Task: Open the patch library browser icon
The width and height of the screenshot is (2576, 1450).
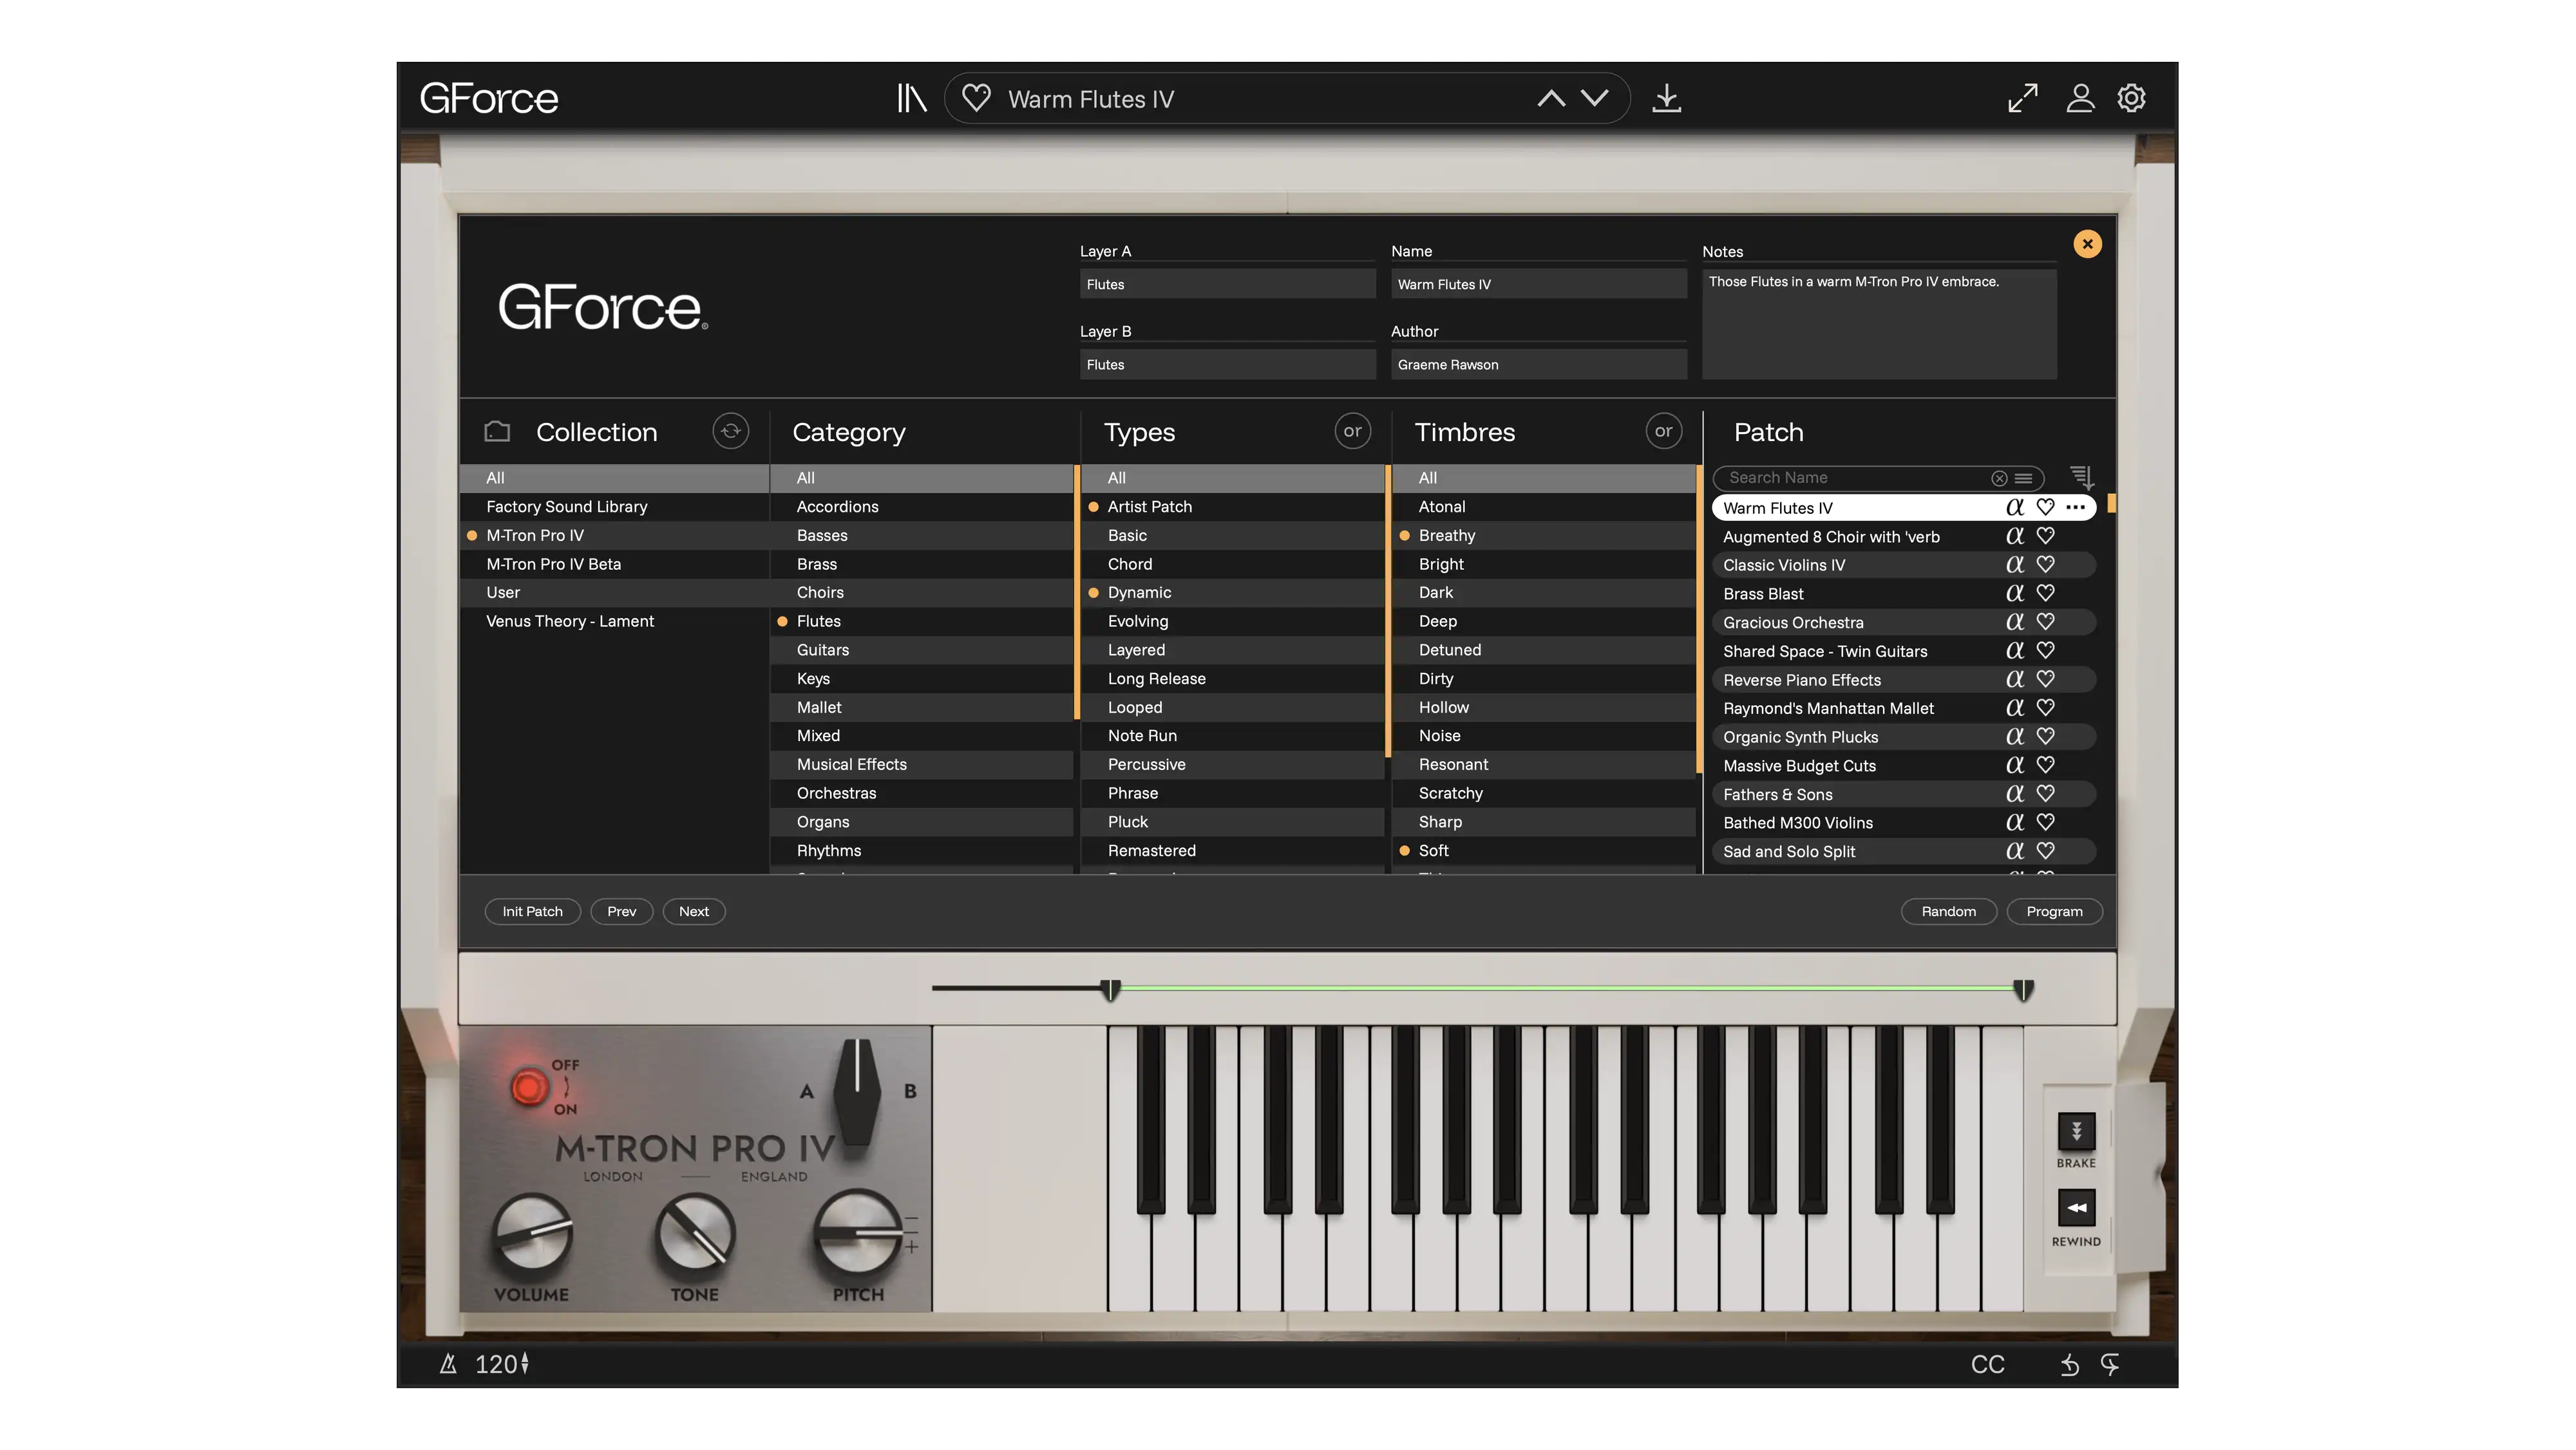Action: [911, 98]
